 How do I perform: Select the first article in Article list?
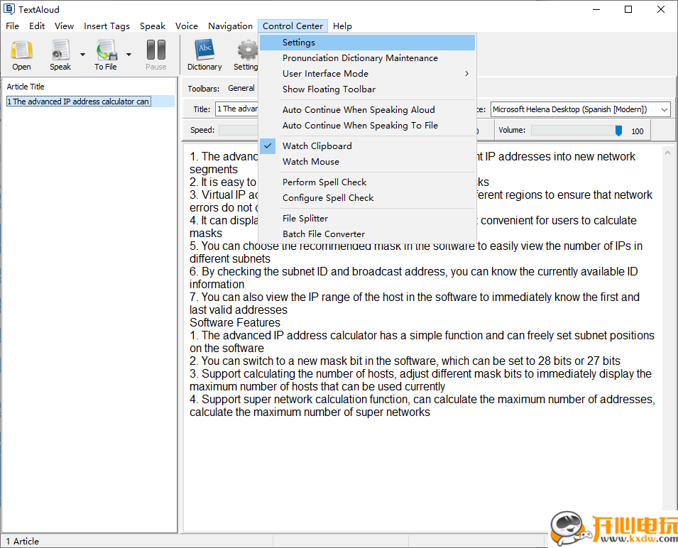78,102
